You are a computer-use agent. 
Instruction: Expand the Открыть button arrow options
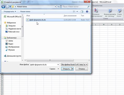tap(72, 69)
